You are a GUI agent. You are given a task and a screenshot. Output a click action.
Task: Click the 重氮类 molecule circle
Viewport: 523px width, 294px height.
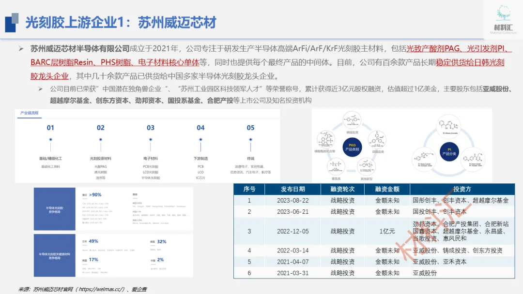tap(336, 166)
